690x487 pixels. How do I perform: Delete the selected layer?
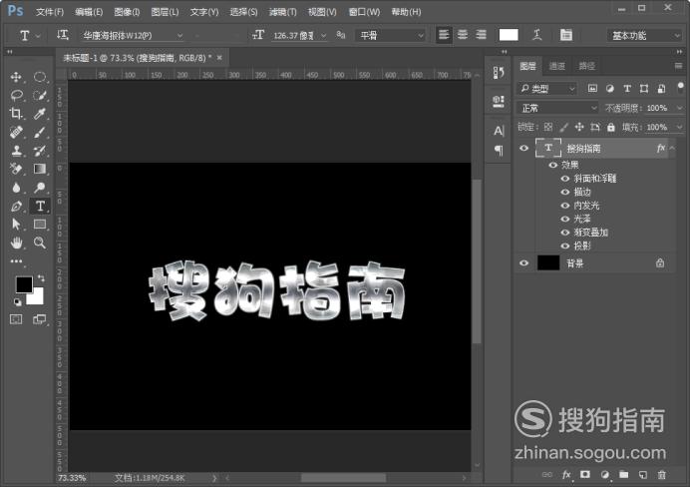(661, 475)
